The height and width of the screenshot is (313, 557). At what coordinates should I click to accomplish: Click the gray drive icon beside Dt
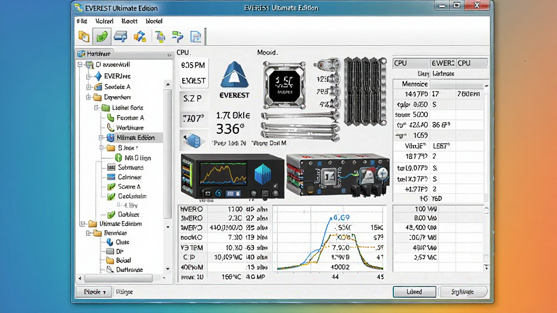tap(110, 251)
